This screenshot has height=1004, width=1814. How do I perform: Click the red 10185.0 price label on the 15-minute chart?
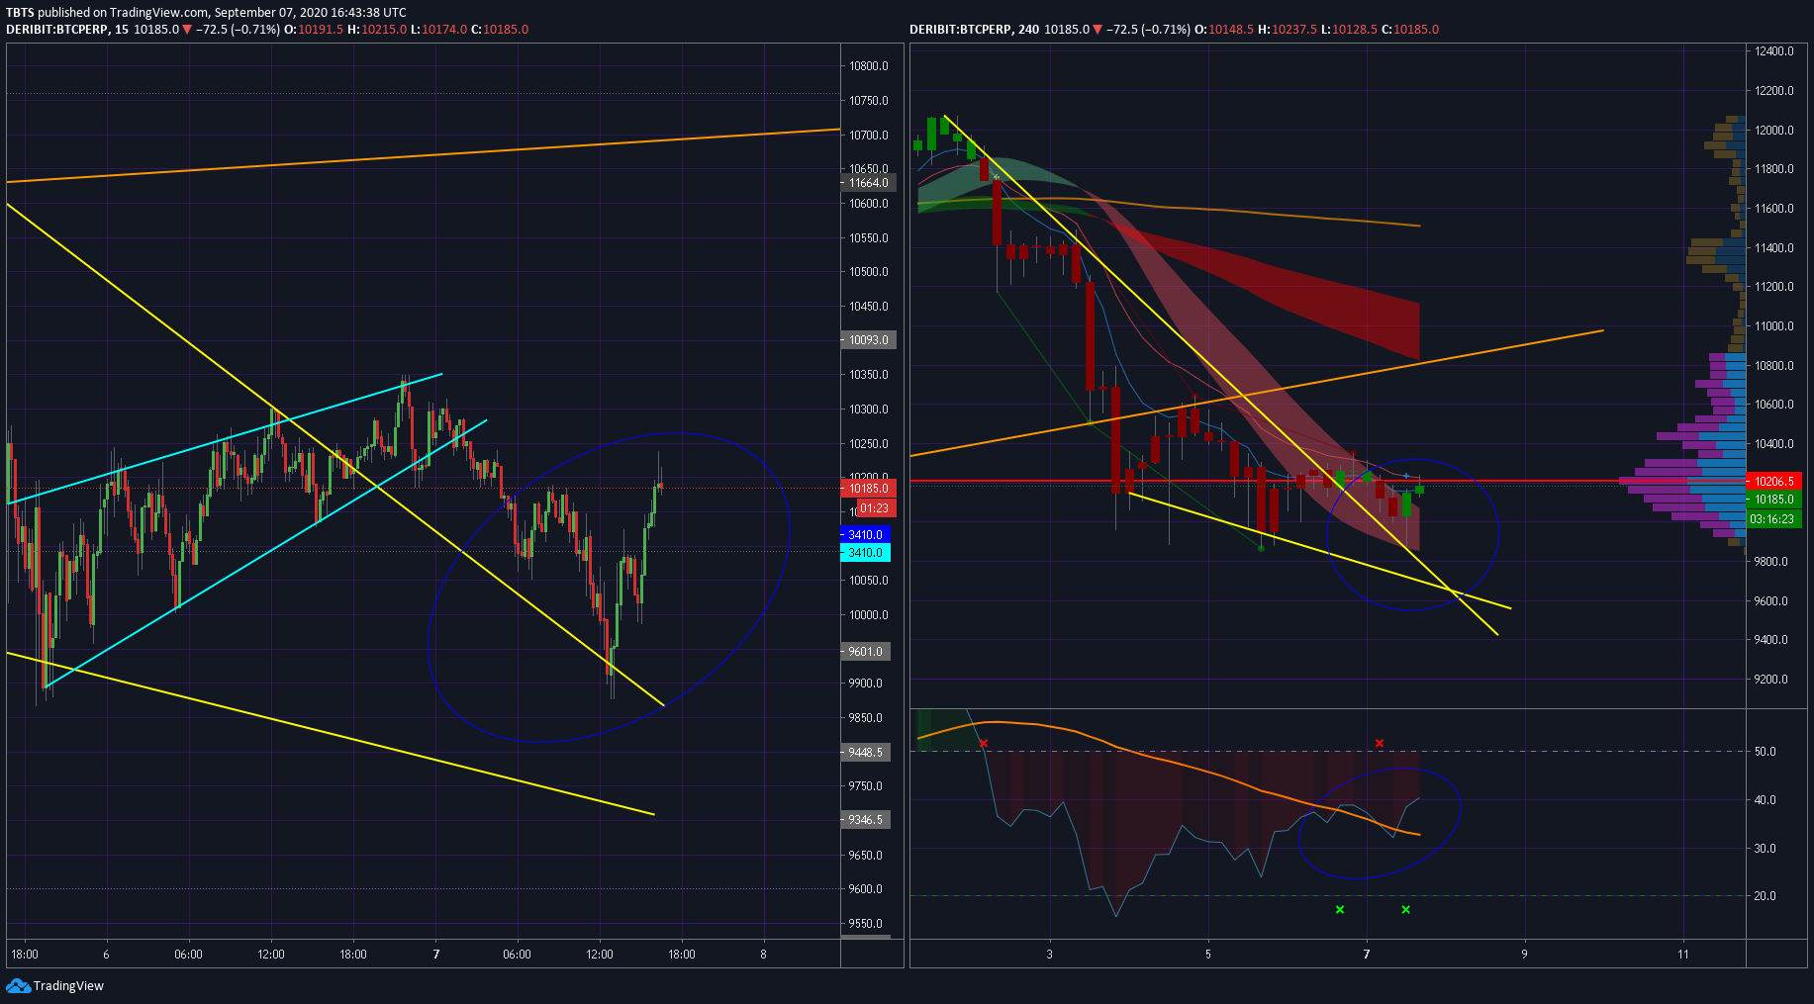(868, 489)
